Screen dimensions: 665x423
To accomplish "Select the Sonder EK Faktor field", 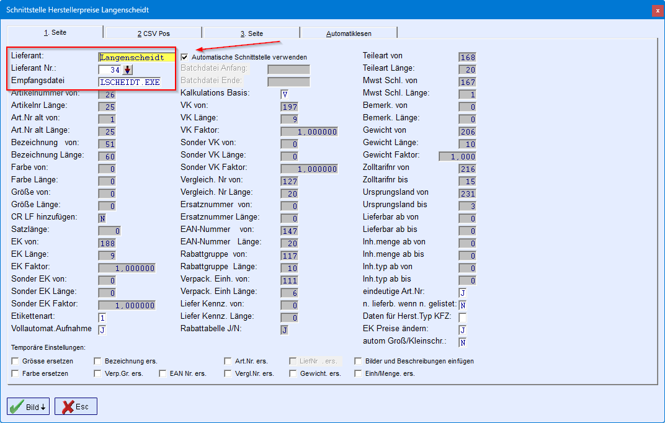I will point(127,305).
